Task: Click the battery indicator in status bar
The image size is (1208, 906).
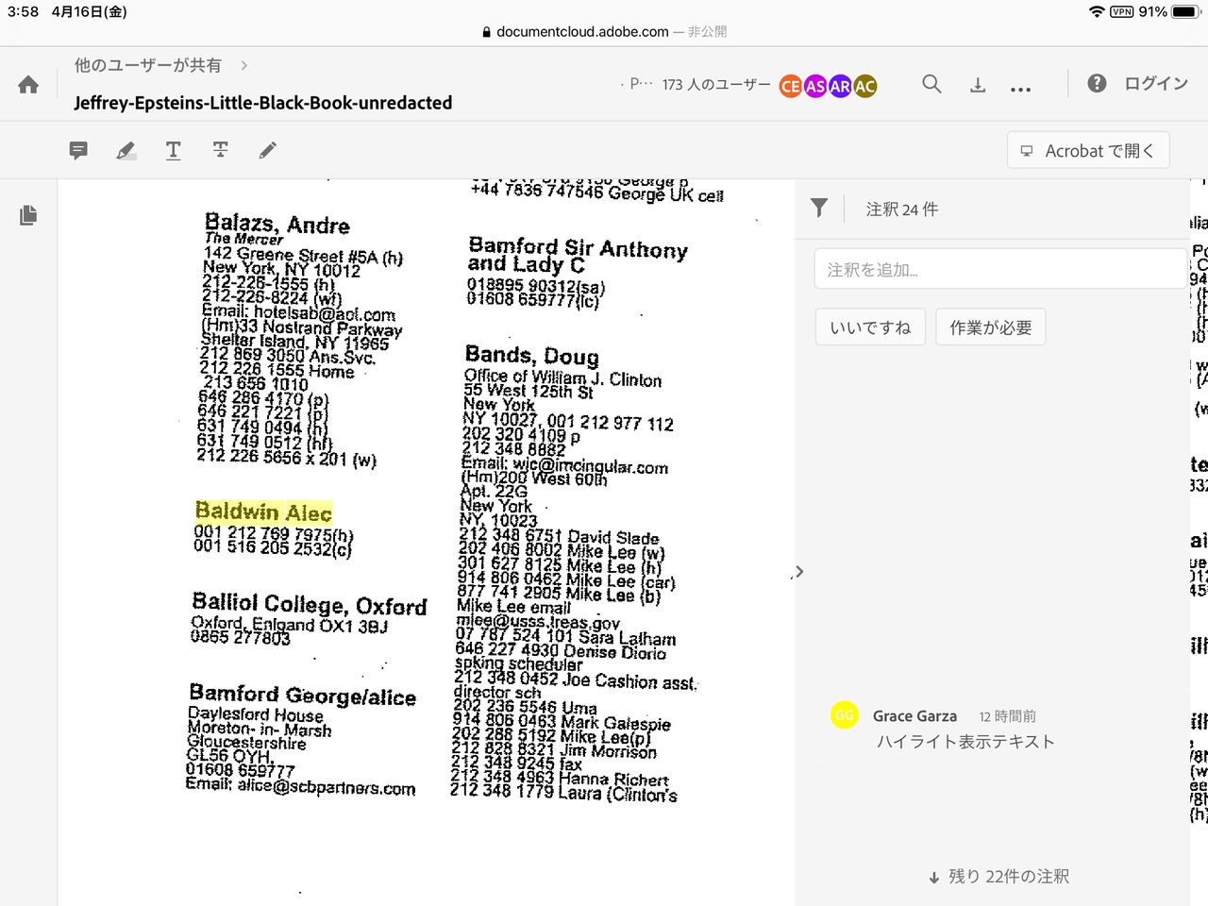Action: (1185, 11)
